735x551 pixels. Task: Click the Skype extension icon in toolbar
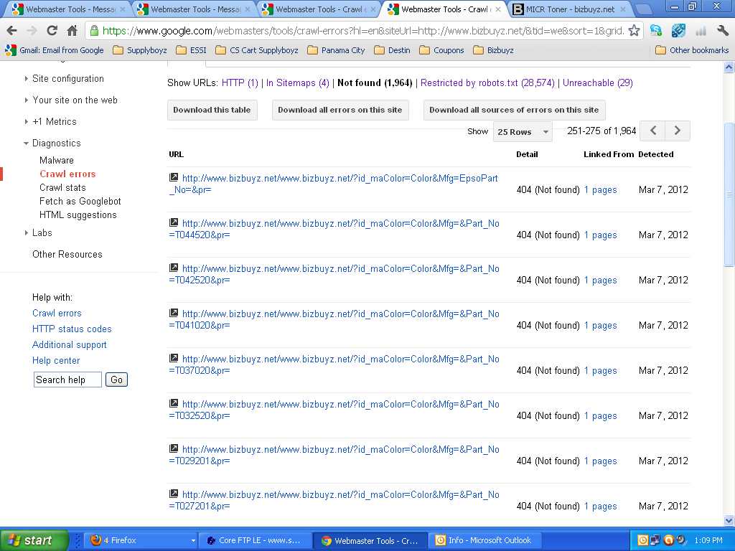click(656, 31)
